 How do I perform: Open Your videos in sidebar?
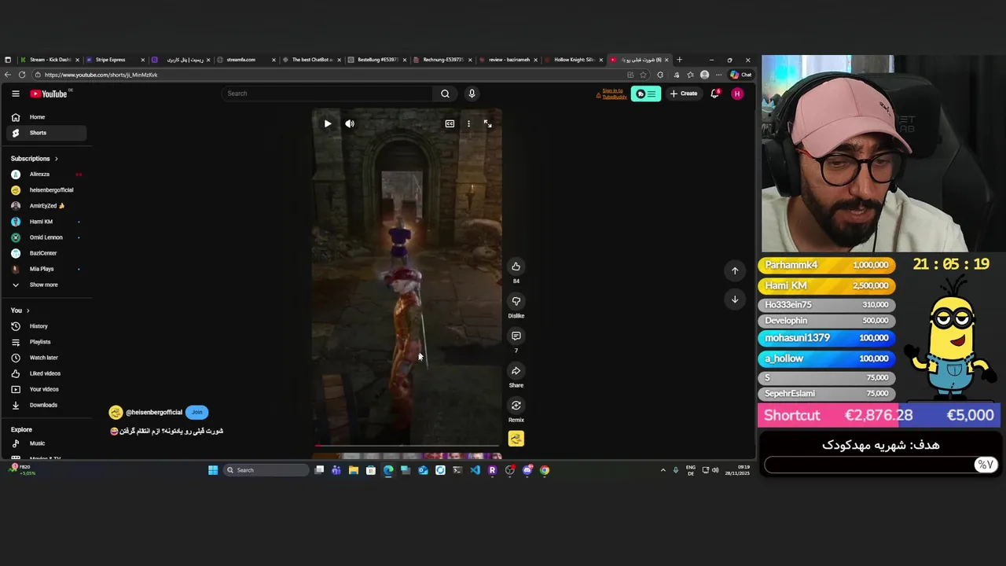point(47,389)
